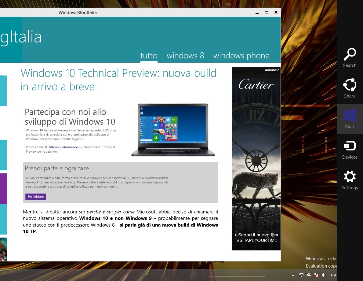This screenshot has height=281, width=363.
Task: Open the Devices charm
Action: click(x=350, y=150)
